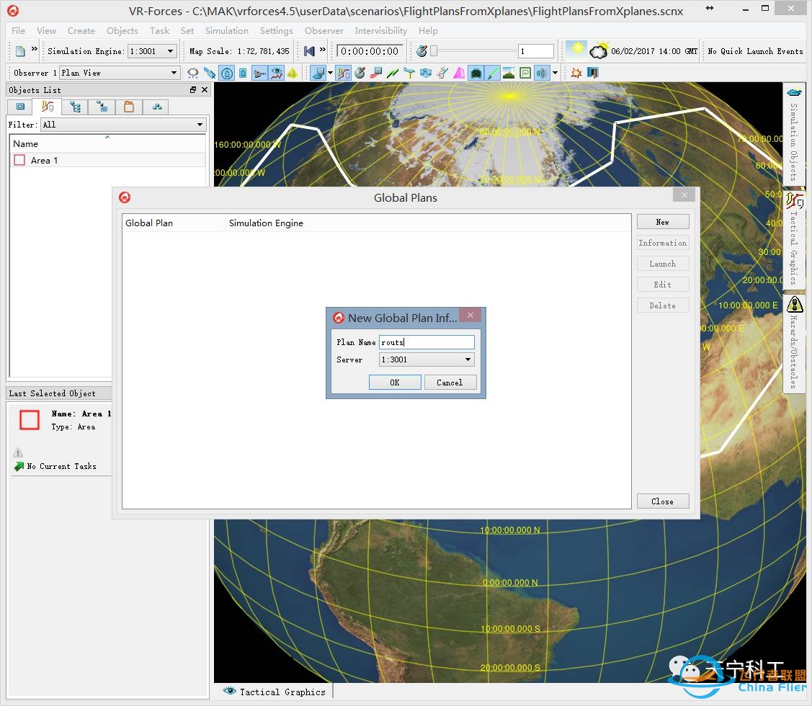Click the rewind-to-start simulation button

[309, 51]
